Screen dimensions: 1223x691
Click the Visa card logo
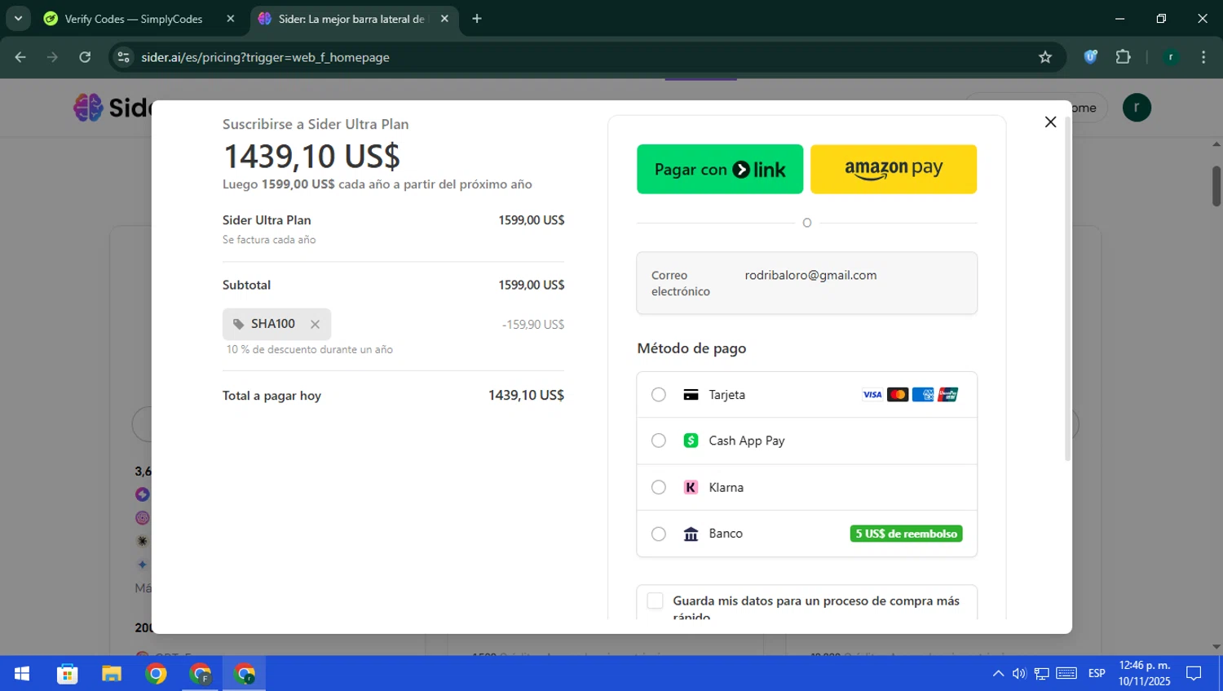pos(872,395)
